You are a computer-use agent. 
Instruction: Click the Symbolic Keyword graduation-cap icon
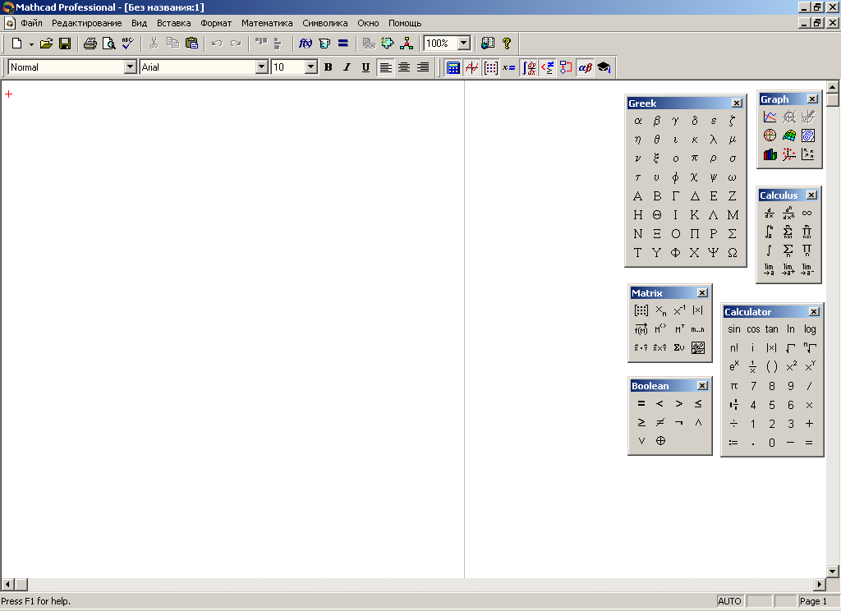click(604, 67)
